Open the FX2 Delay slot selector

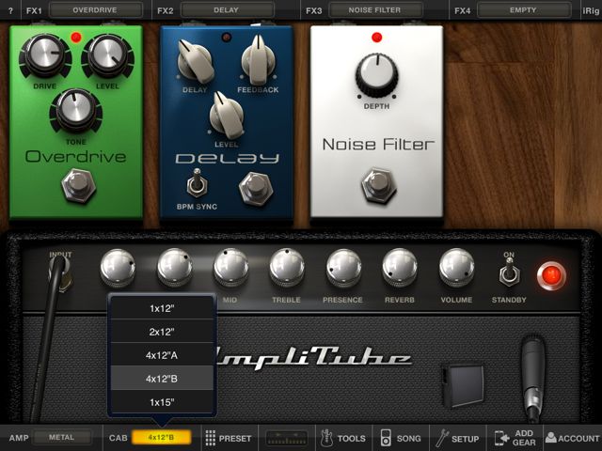(x=227, y=10)
